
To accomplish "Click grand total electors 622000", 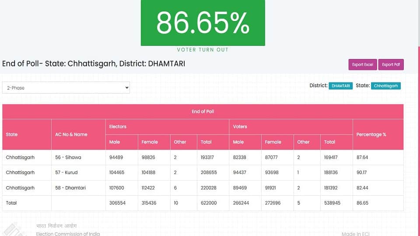I will (209, 203).
